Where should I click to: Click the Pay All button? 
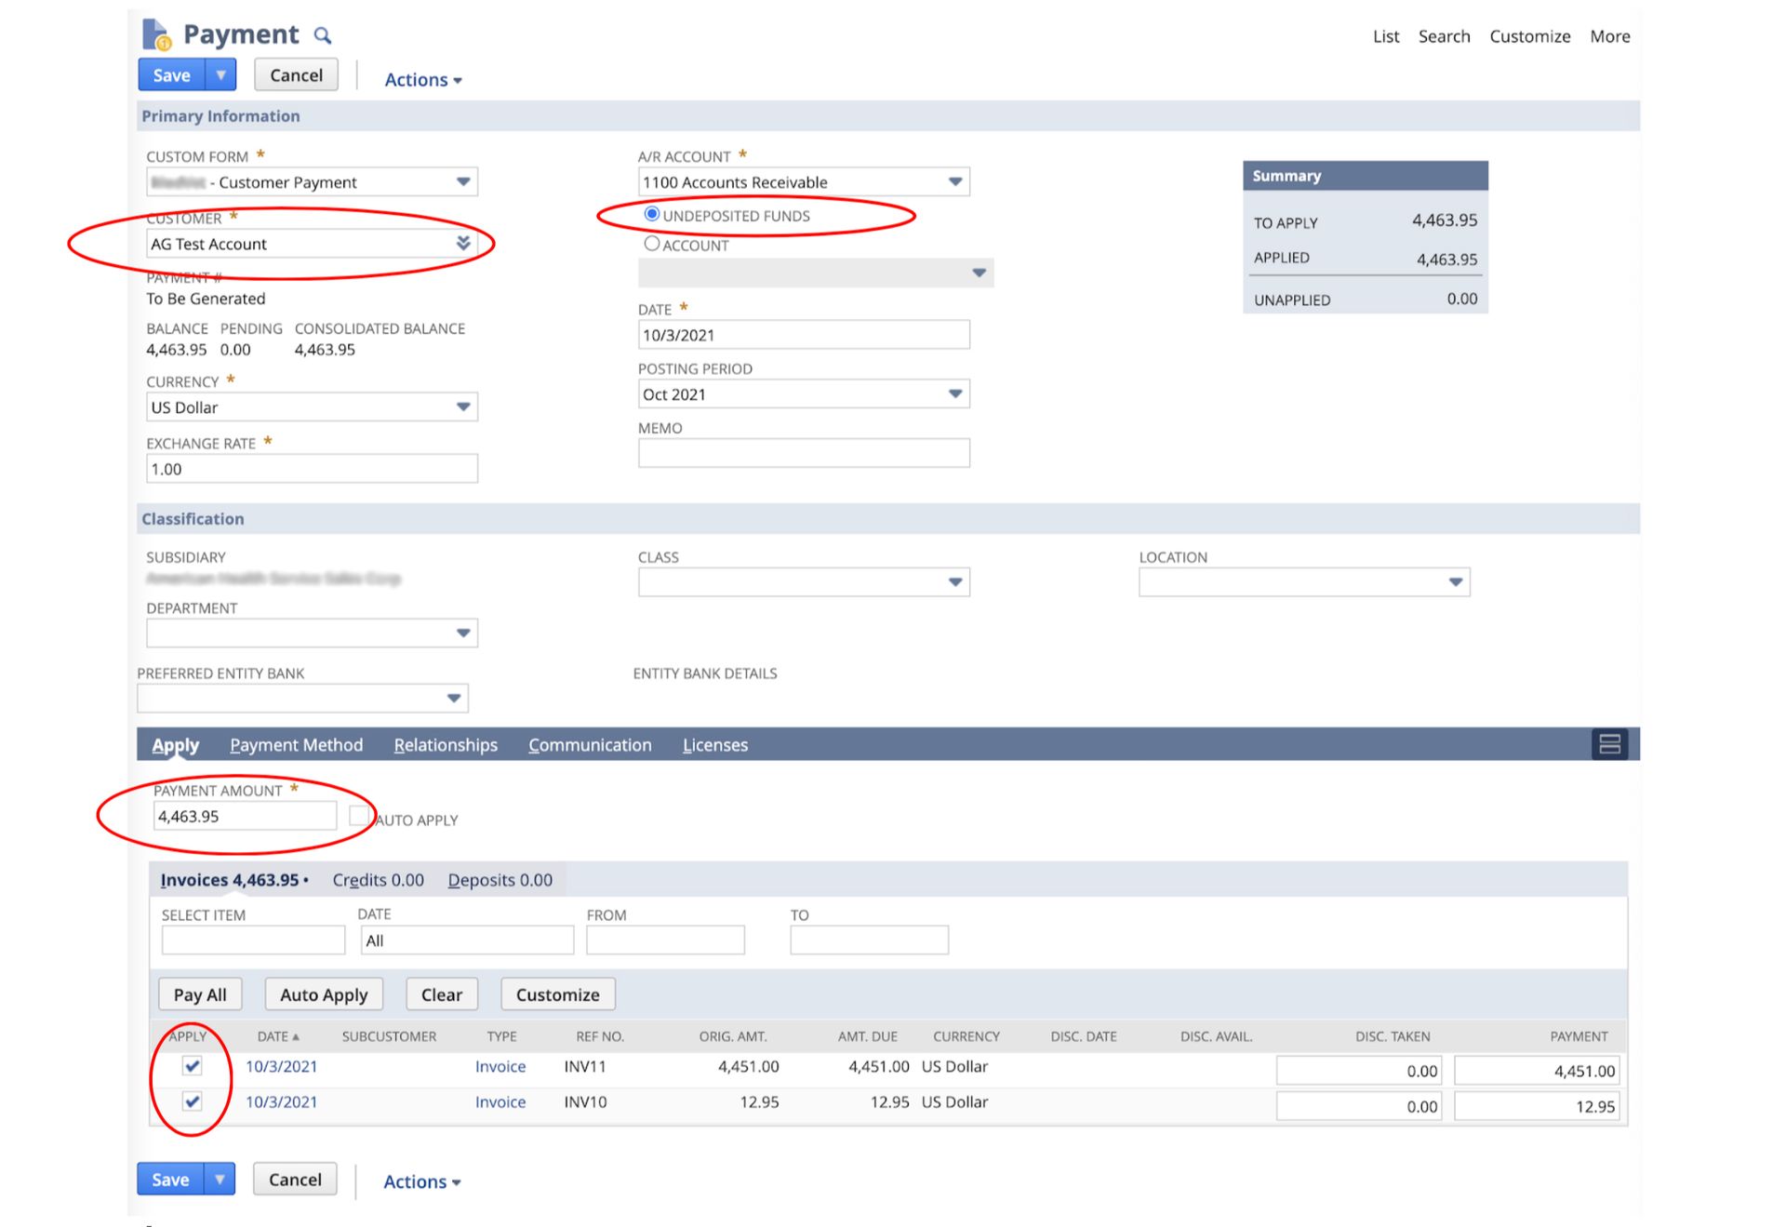pyautogui.click(x=200, y=994)
